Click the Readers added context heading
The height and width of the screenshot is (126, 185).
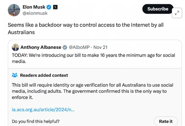pyautogui.click(x=44, y=75)
